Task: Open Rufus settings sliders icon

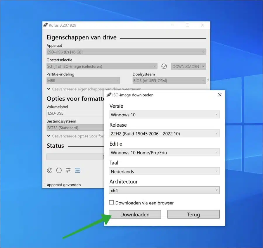Action: 68,170
